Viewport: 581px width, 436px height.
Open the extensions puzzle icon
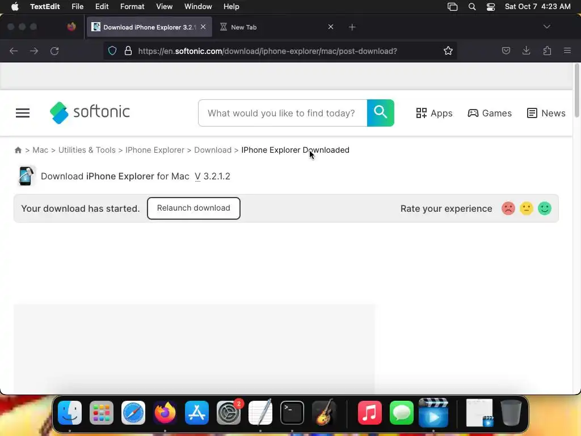point(547,51)
